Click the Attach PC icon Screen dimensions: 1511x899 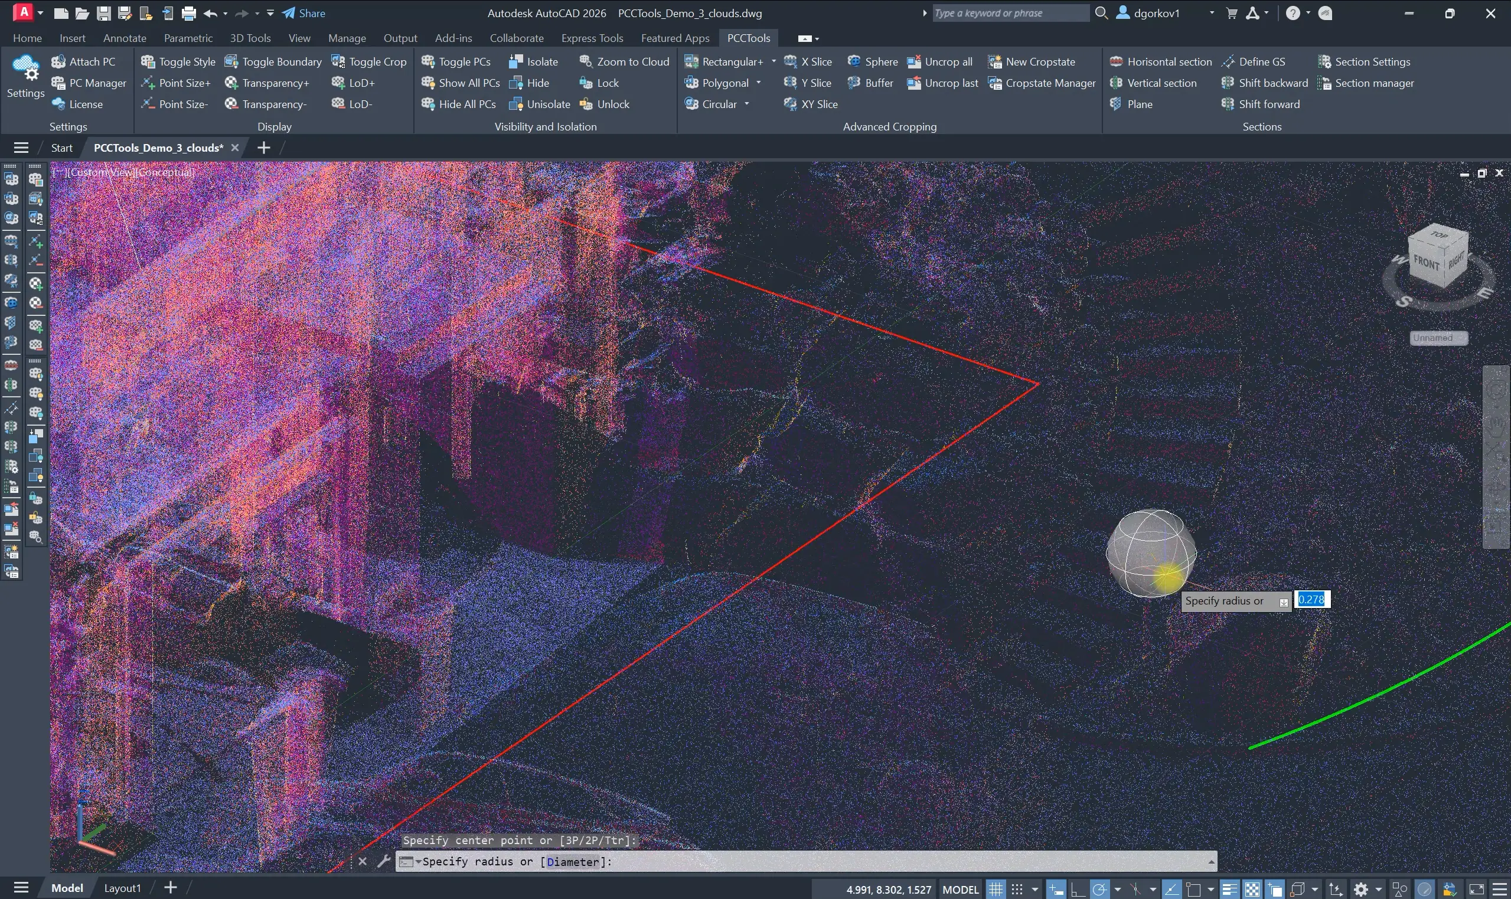(x=59, y=61)
